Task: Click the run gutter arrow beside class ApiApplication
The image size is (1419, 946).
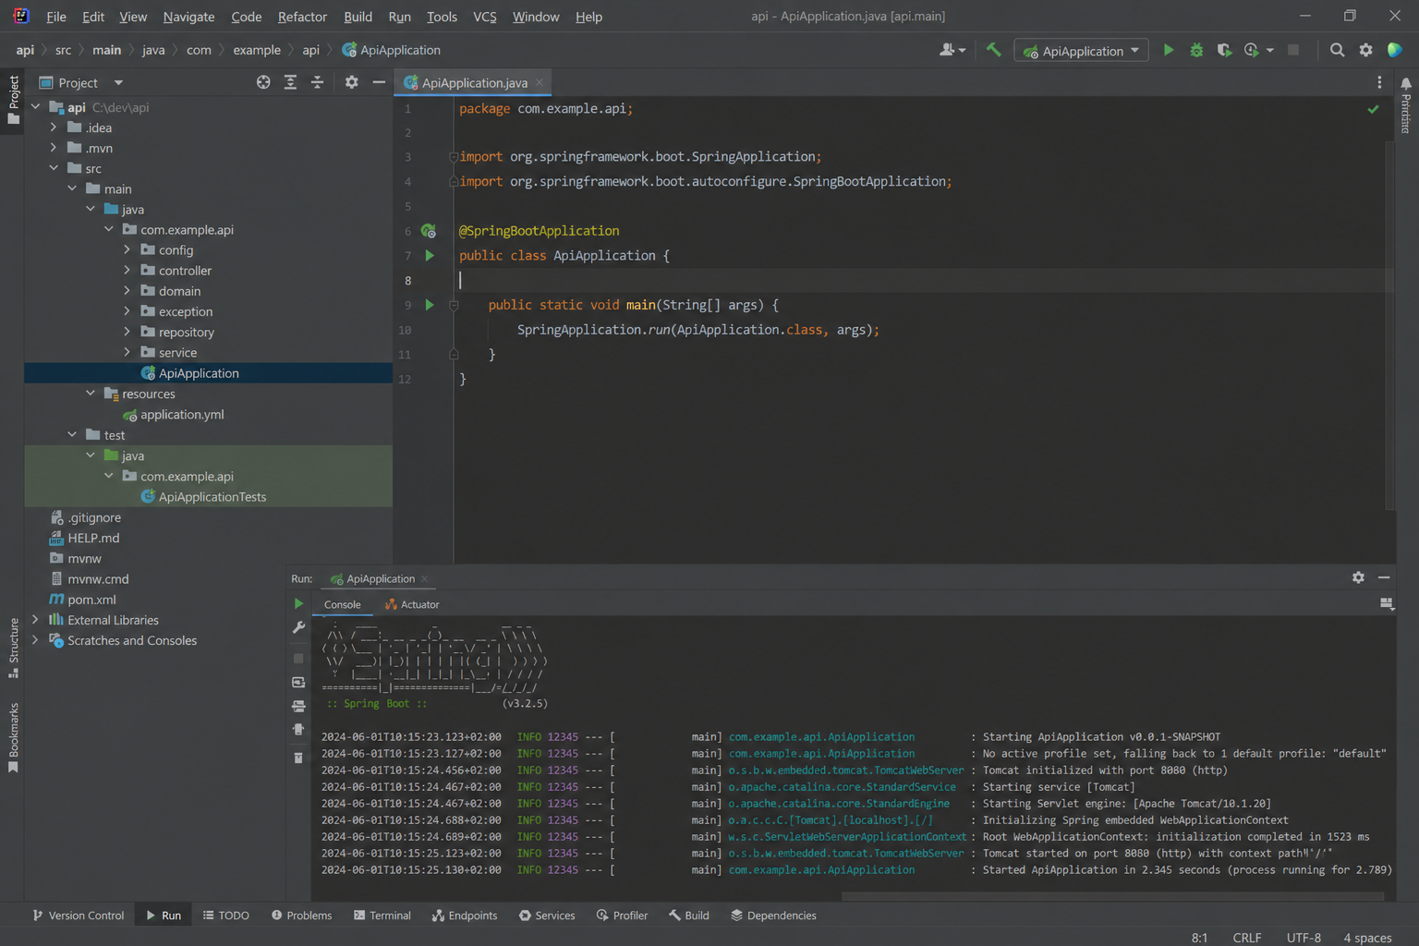Action: point(430,255)
